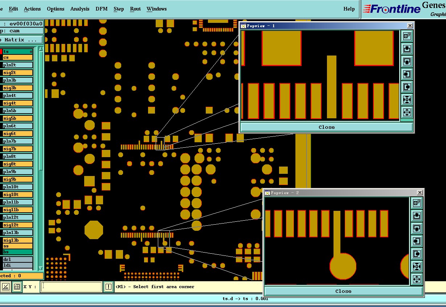446x307 pixels.
Task: Click the Close button in Popview 2
Action: 343,291
